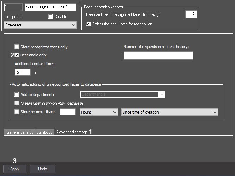235x176 pixels.
Task: Click Keep archive of recognized faces label
Action: [123, 14]
